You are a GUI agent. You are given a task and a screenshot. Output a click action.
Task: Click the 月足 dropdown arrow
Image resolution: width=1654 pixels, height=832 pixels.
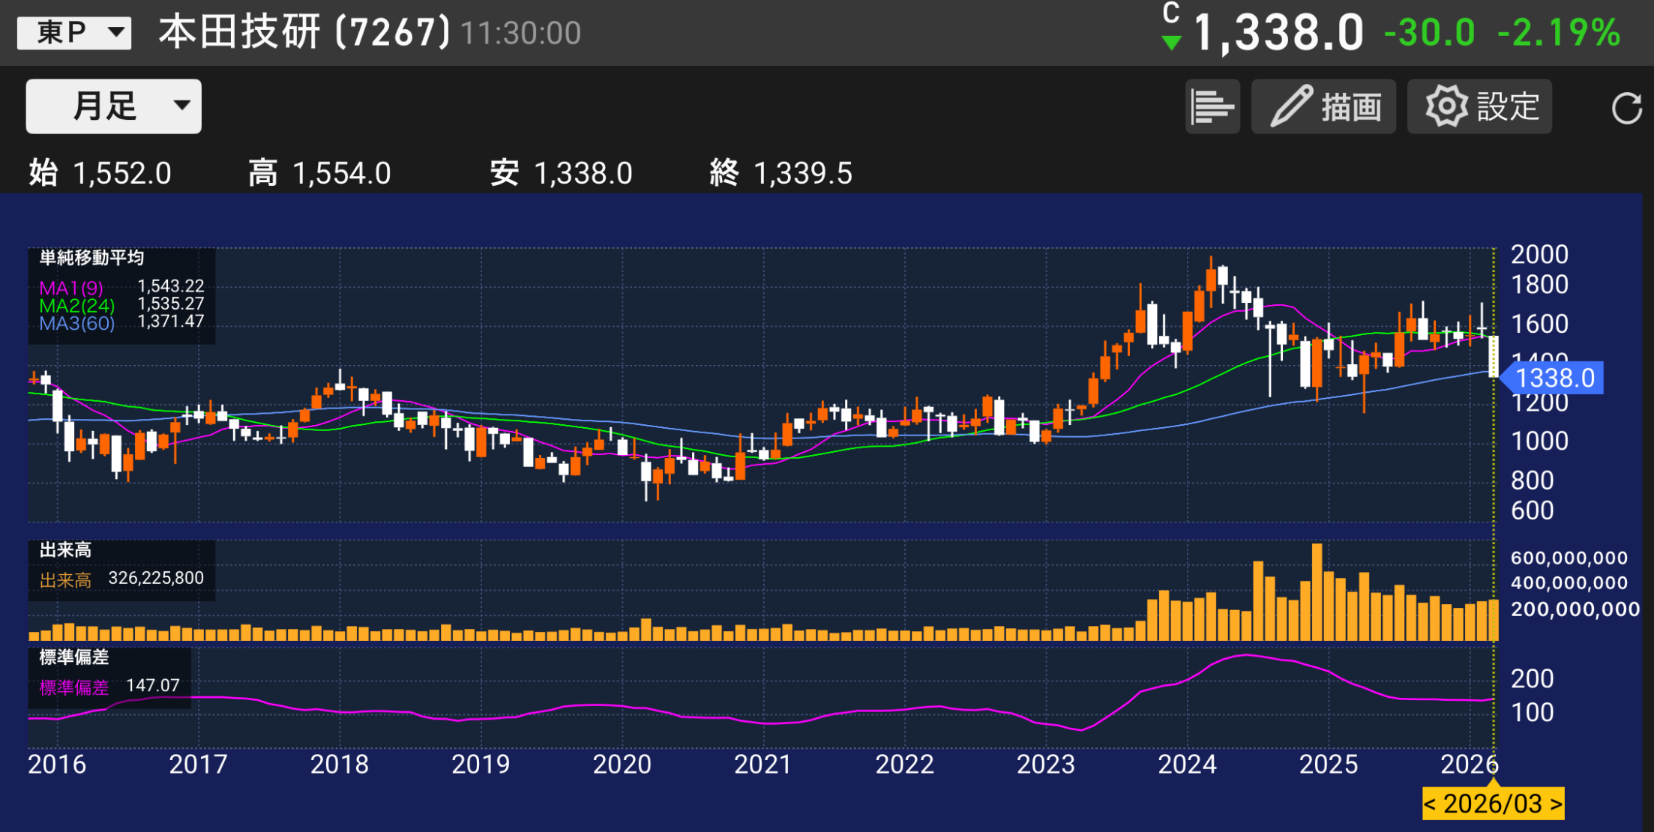point(181,105)
